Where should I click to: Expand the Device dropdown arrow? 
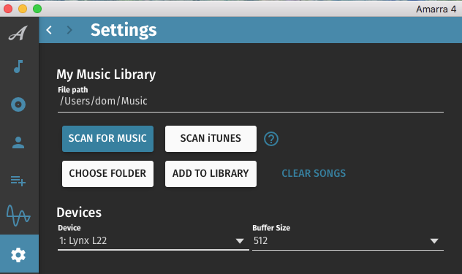tap(240, 241)
